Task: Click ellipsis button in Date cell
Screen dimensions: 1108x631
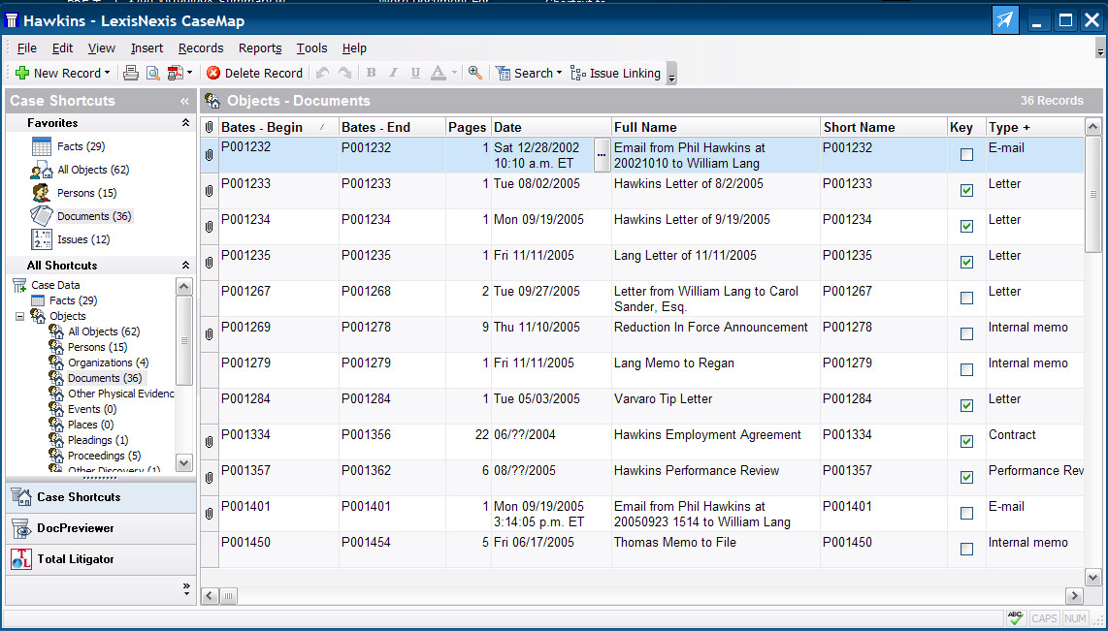Action: pyautogui.click(x=602, y=154)
